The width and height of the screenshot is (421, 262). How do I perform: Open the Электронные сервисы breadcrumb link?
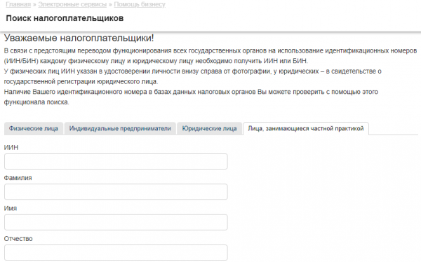(72, 4)
